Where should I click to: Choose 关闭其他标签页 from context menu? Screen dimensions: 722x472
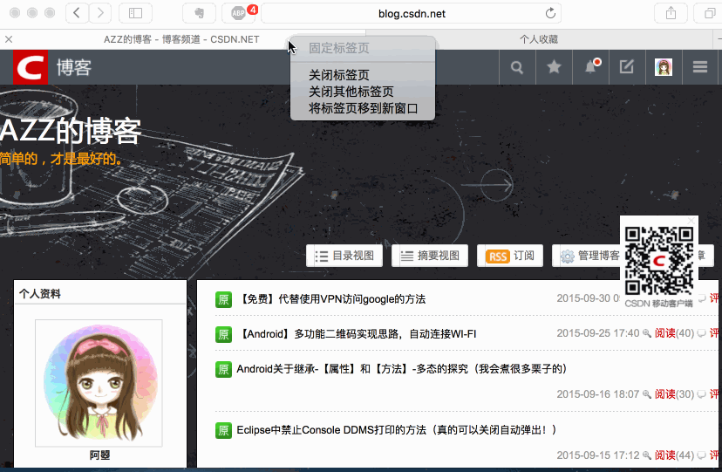(x=363, y=92)
